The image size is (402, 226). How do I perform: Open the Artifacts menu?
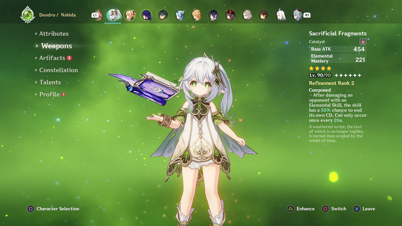52,58
